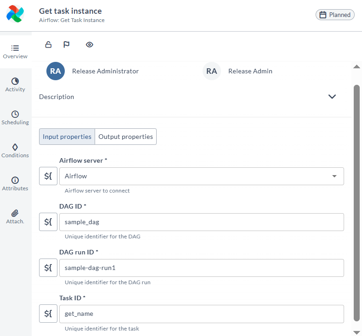Click the 'Airflow: Get Task Instance' subtitle
362x336 pixels.
[72, 20]
